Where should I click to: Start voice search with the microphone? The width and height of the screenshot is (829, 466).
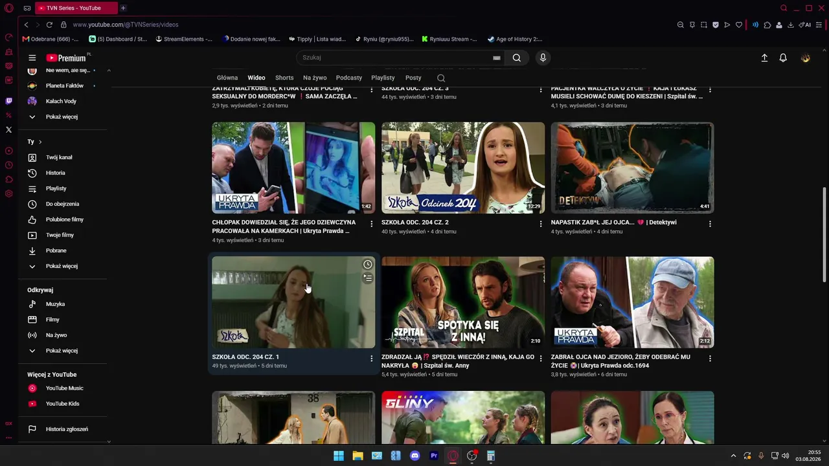tap(543, 58)
